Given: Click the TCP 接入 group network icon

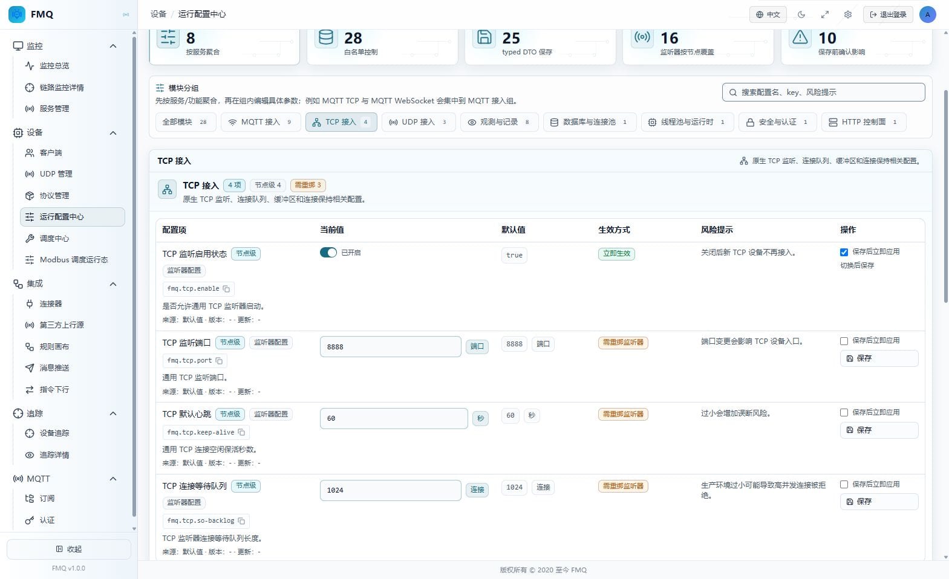Looking at the screenshot, I should 167,190.
